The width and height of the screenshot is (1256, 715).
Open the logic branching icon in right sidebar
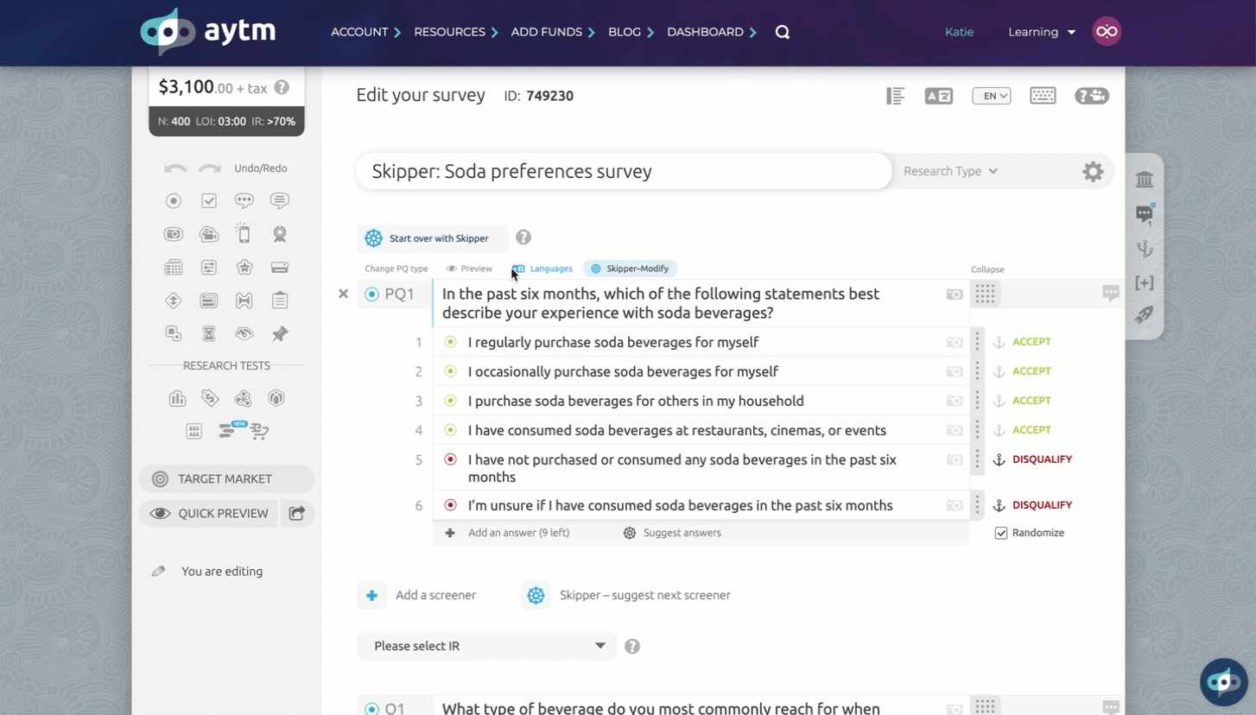point(1145,250)
